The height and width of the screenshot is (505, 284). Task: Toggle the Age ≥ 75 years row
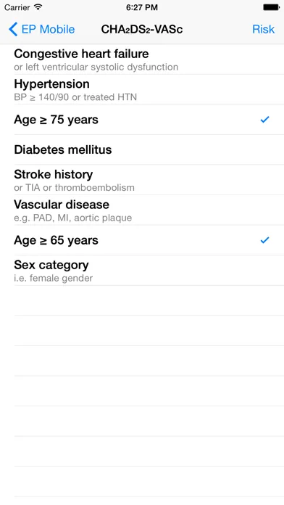(x=142, y=120)
